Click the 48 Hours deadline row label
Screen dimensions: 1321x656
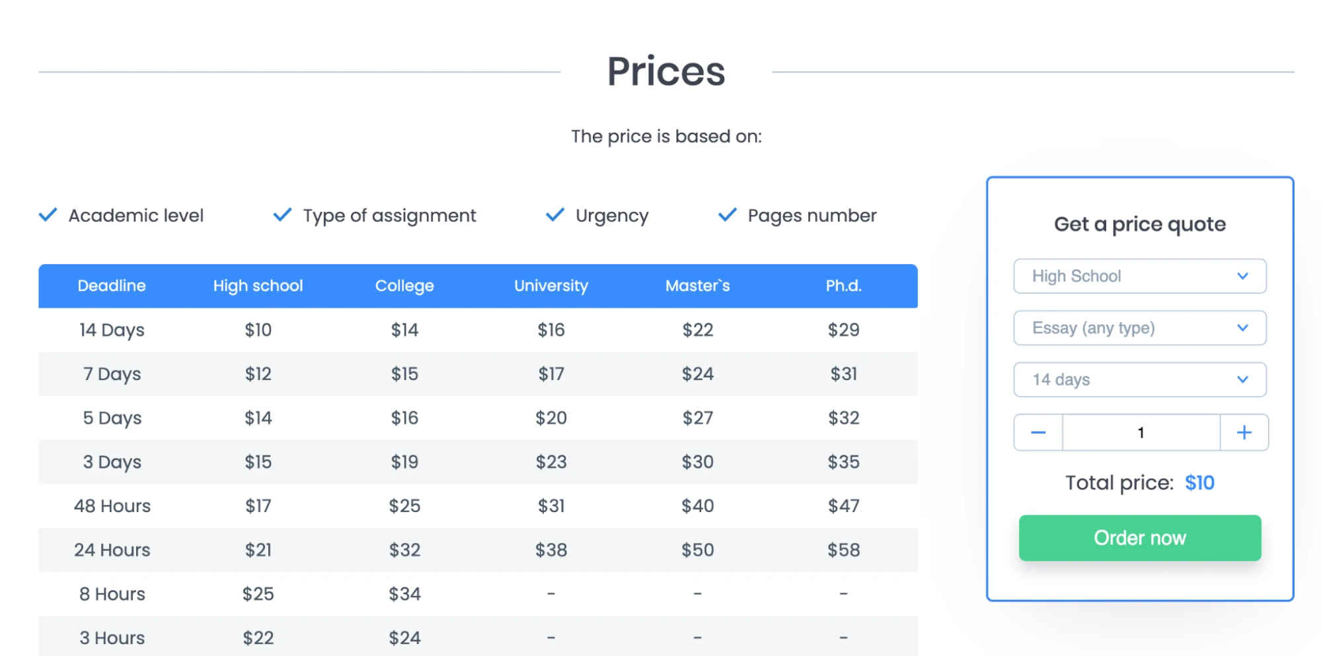(111, 506)
